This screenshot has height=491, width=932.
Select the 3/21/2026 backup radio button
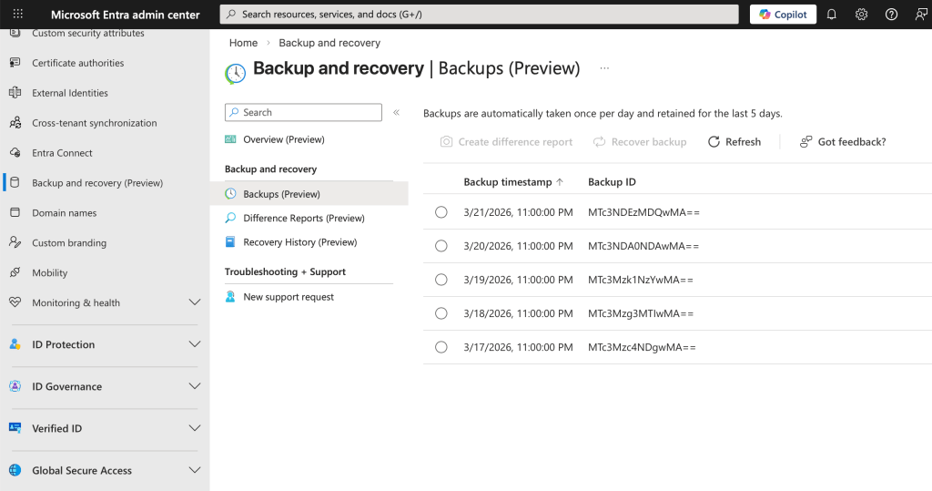tap(441, 212)
